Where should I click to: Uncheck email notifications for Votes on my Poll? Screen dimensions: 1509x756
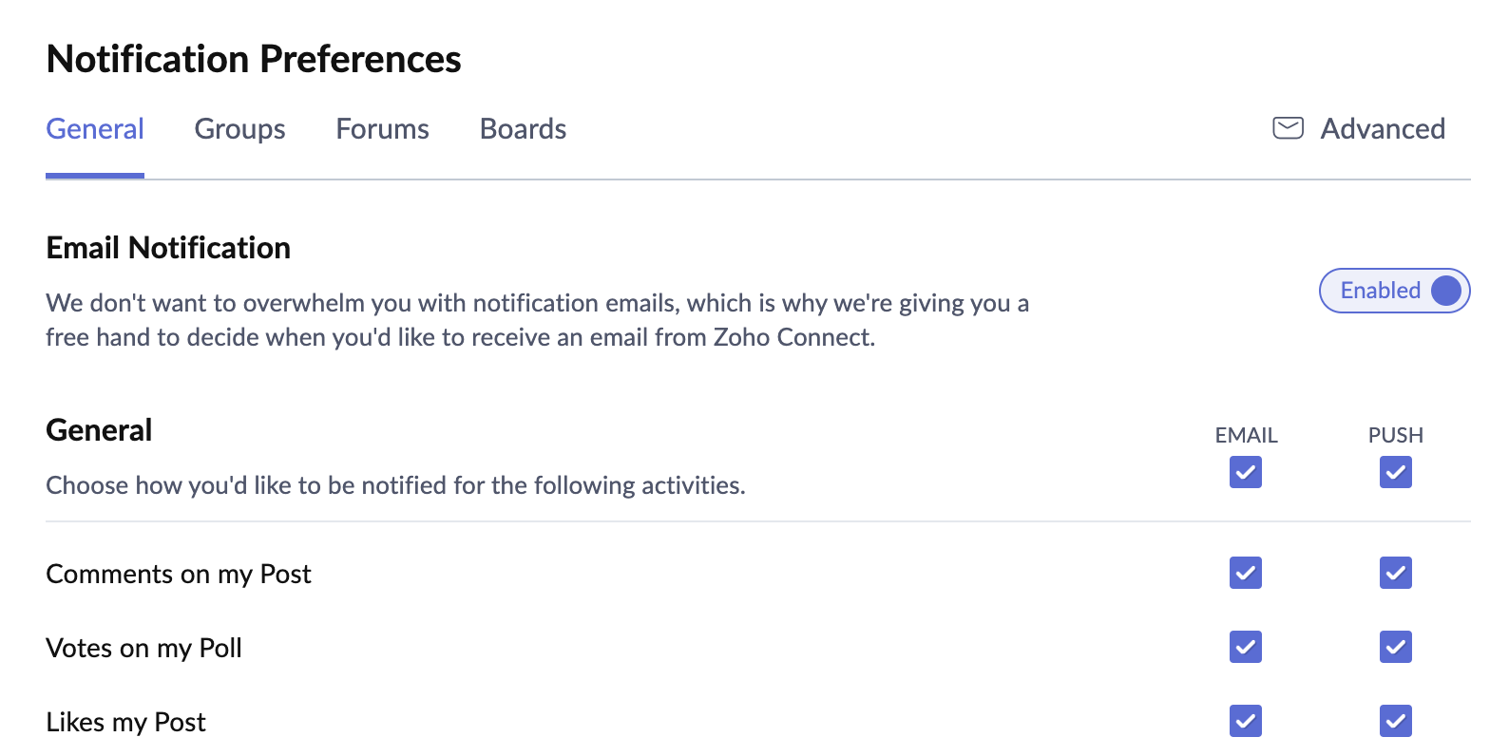pos(1245,647)
